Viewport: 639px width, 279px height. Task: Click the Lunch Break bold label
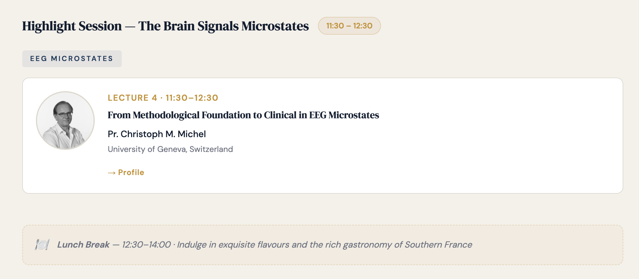coord(83,245)
